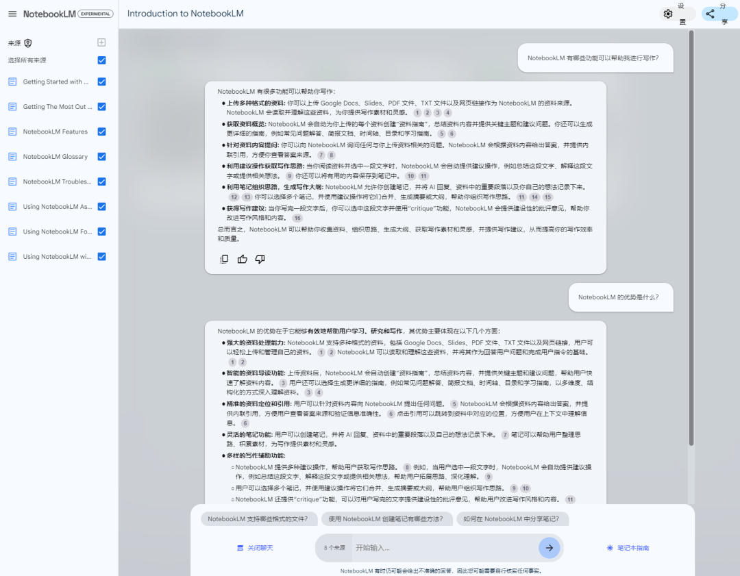Screen dimensions: 740x576
Task: Click the chat area vertical scrollbar
Action: [x=691, y=238]
